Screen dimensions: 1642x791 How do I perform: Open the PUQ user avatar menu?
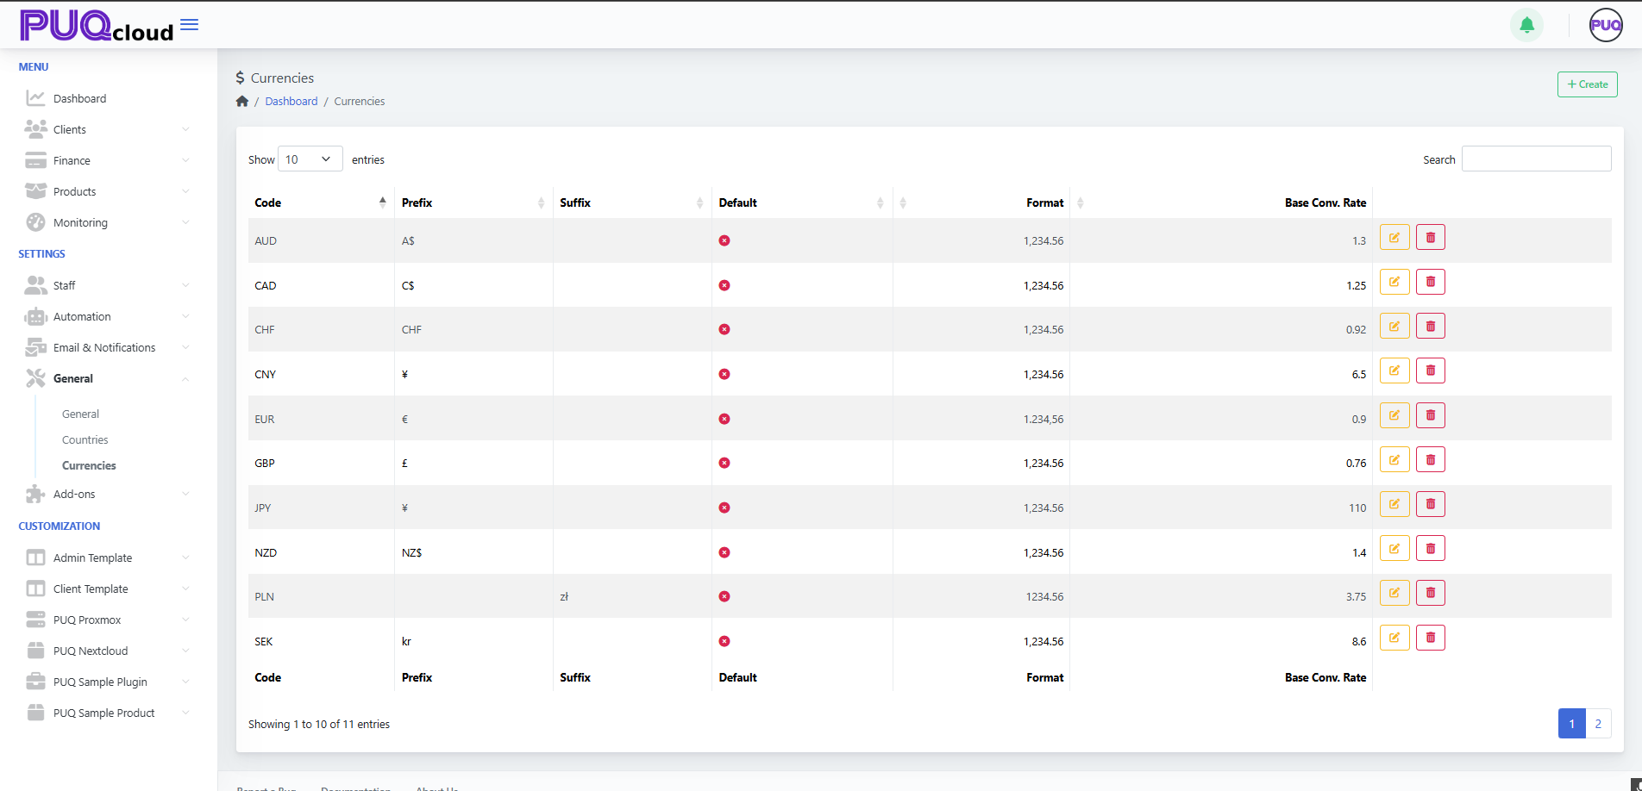[x=1606, y=25]
